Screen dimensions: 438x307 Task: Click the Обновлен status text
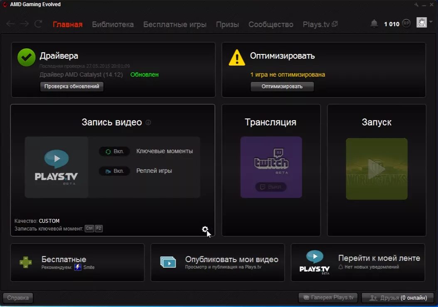pos(145,75)
